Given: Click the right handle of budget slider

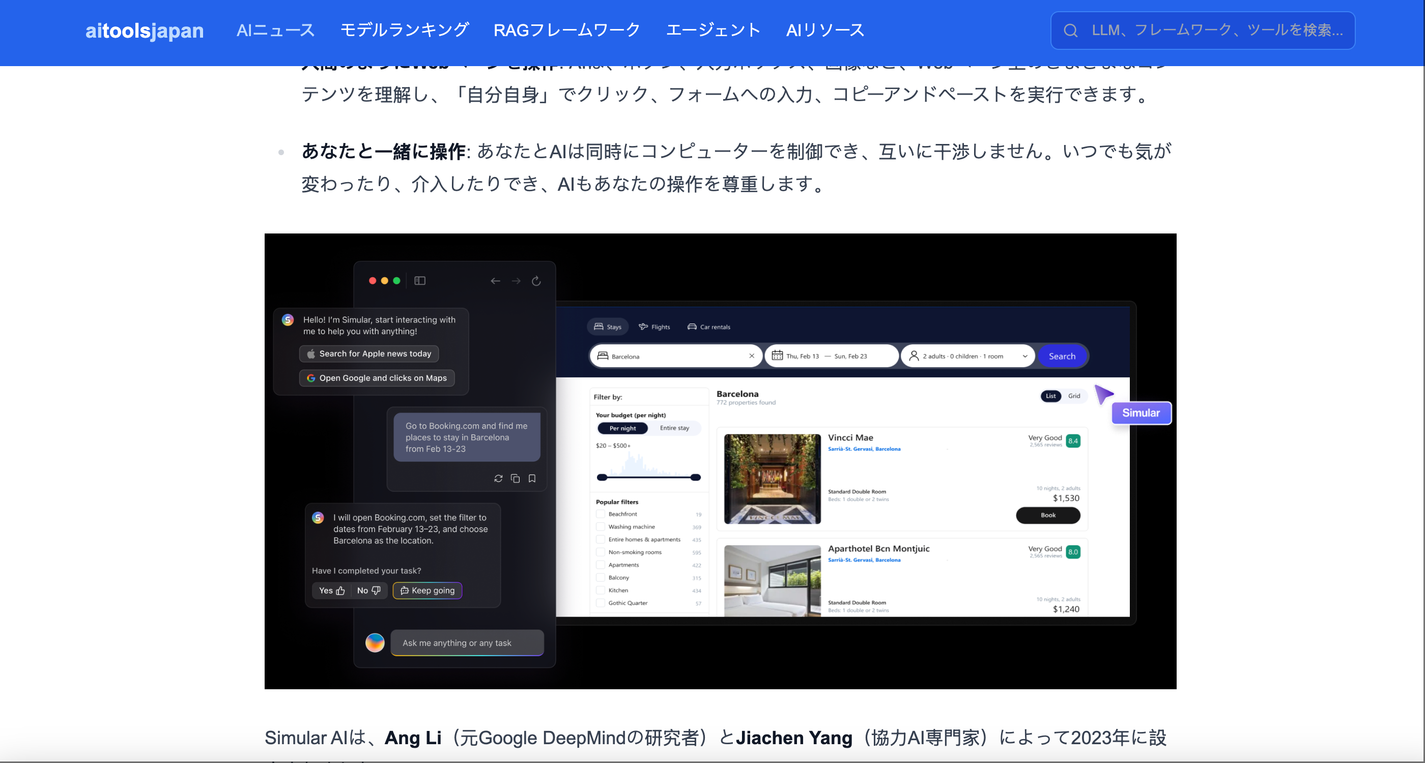Looking at the screenshot, I should click(x=695, y=477).
